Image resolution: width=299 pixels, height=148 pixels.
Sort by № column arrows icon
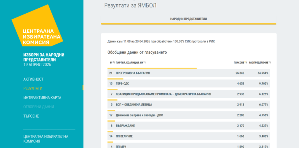click(114, 63)
